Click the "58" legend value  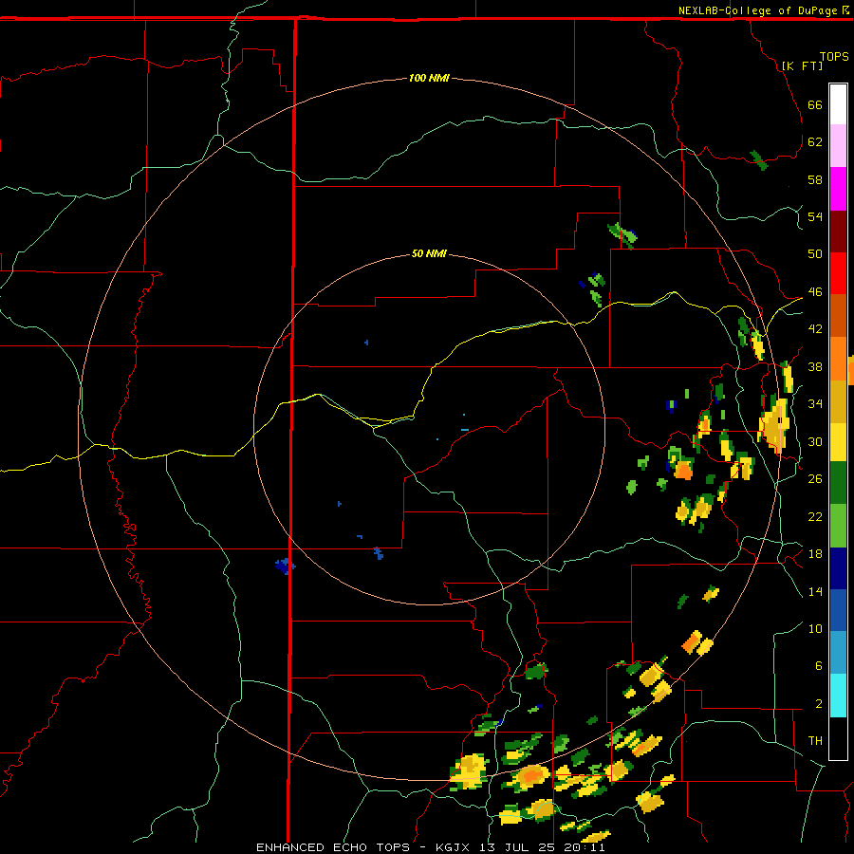point(815,179)
